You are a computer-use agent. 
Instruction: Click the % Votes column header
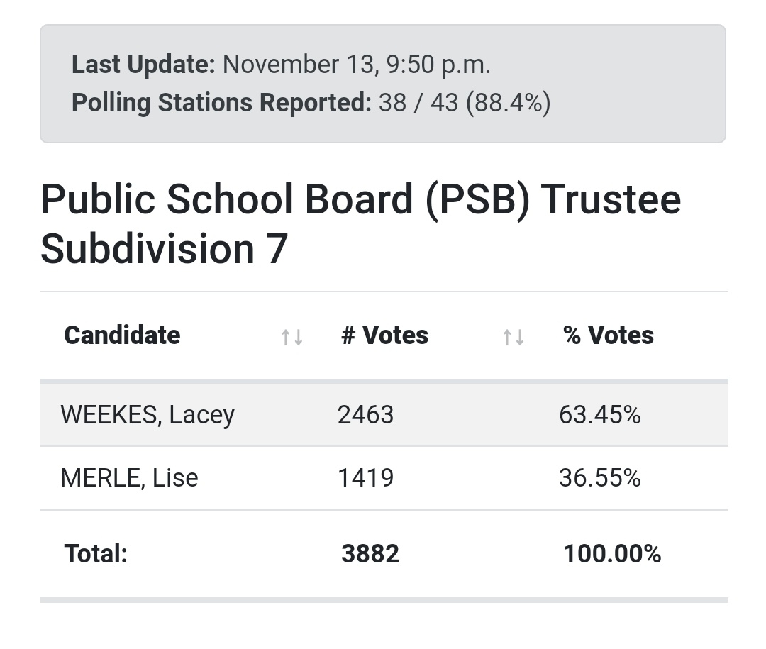point(608,335)
